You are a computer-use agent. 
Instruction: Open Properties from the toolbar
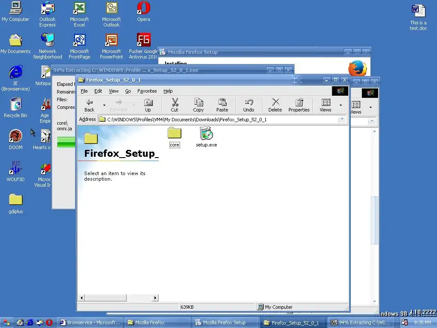click(x=299, y=105)
